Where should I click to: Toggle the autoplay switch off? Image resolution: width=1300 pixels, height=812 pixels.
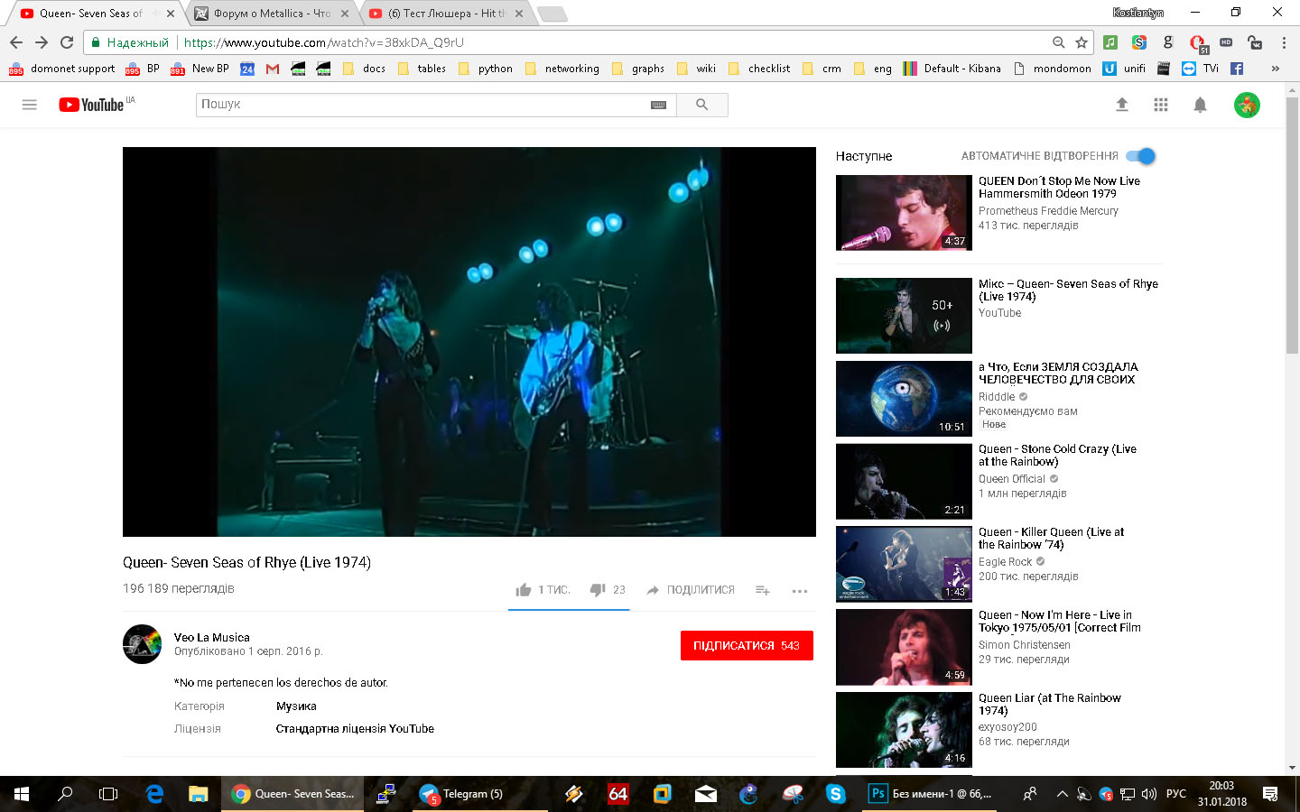coord(1143,156)
